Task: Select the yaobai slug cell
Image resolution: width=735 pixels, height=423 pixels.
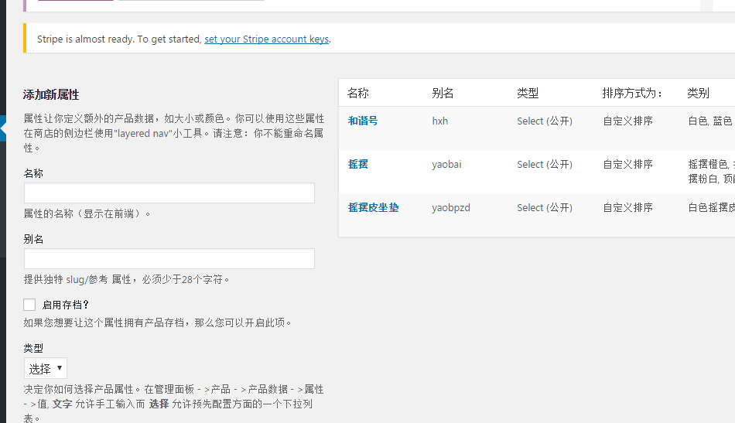Action: pyautogui.click(x=447, y=164)
